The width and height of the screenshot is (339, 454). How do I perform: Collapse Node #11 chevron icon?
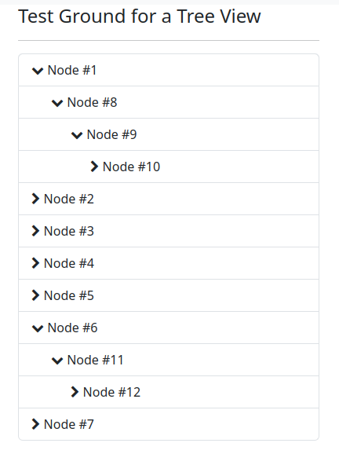[57, 361]
